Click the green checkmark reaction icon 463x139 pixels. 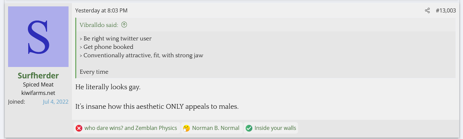(249, 128)
